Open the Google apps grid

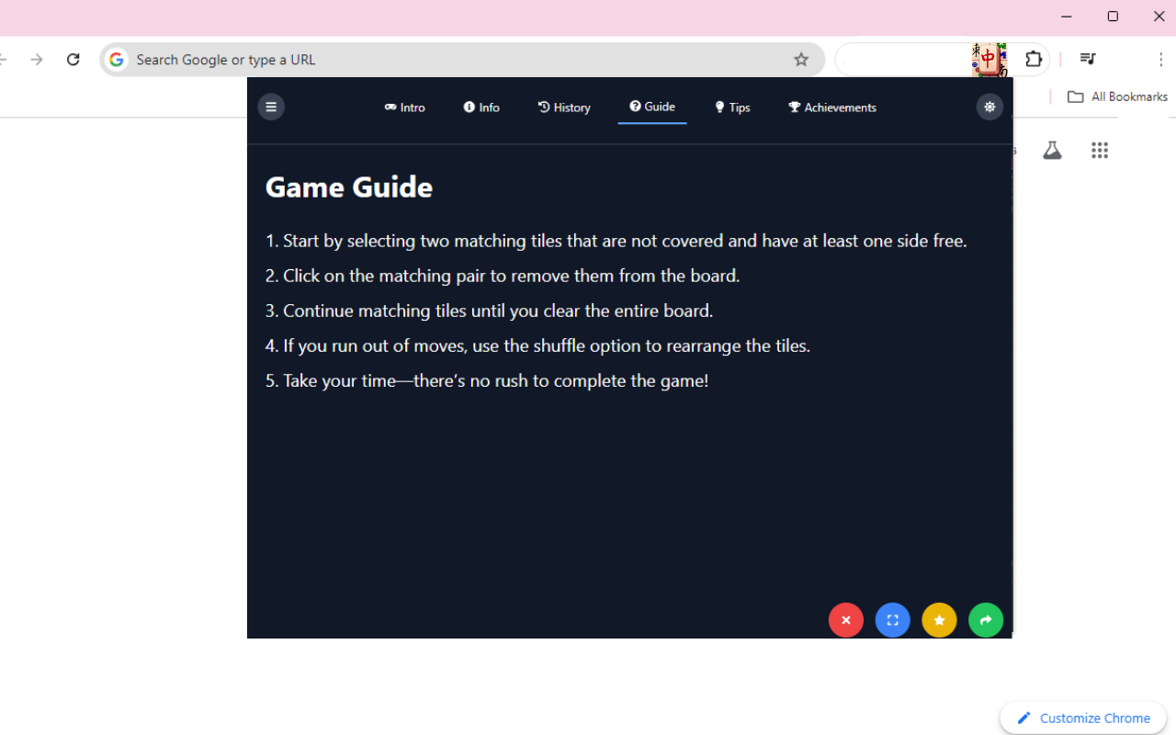pyautogui.click(x=1100, y=150)
